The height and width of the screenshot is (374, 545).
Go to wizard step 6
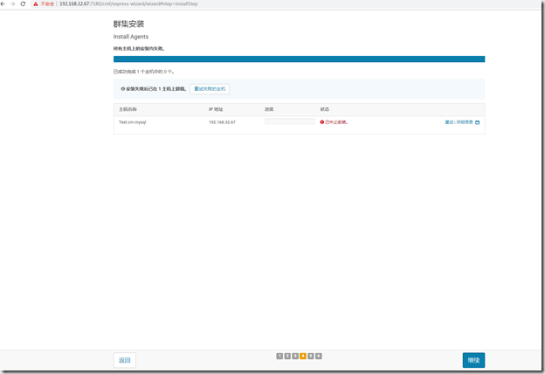319,356
